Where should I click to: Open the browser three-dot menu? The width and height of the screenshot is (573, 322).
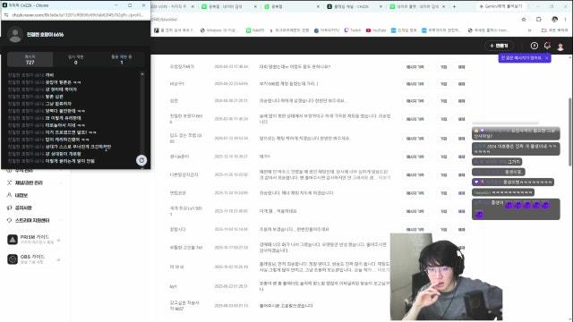click(x=565, y=20)
